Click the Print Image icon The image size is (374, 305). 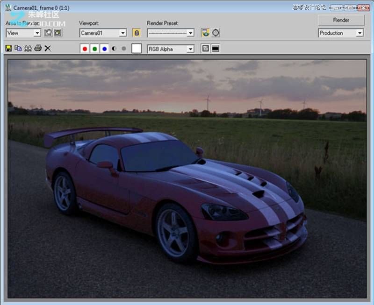(38, 48)
